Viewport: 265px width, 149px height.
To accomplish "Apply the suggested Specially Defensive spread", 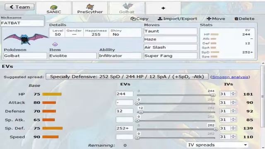I will click(x=127, y=77).
